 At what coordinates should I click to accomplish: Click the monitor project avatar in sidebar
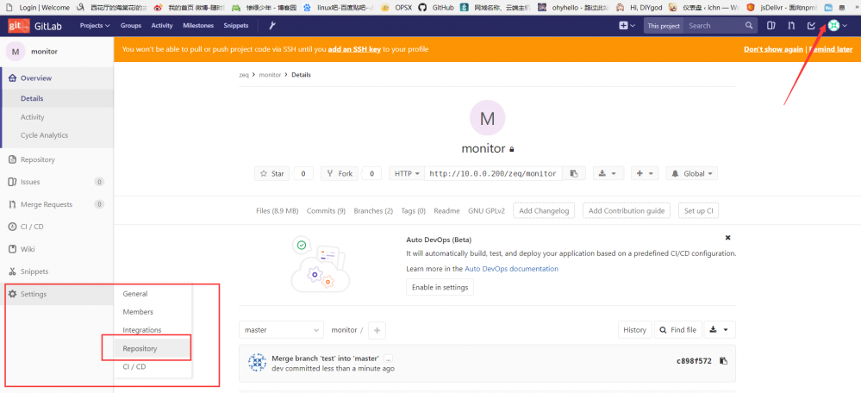point(16,52)
